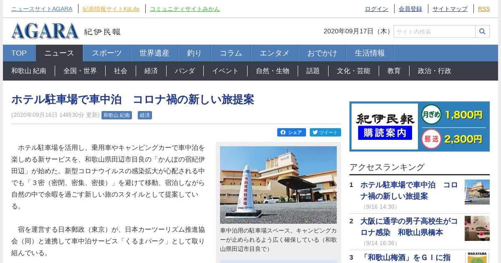
Task: Open the サイトマップ link
Action: (x=450, y=9)
